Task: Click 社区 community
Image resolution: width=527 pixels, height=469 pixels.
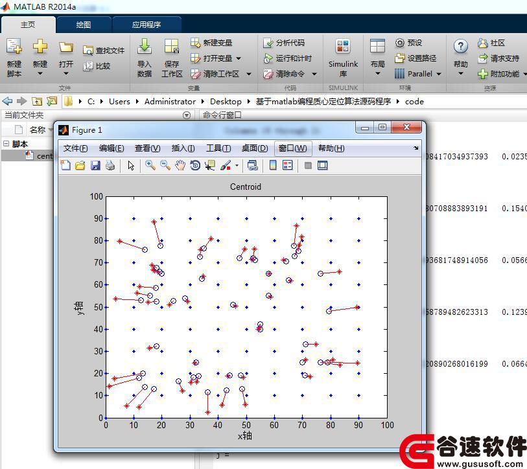Action: click(x=491, y=43)
